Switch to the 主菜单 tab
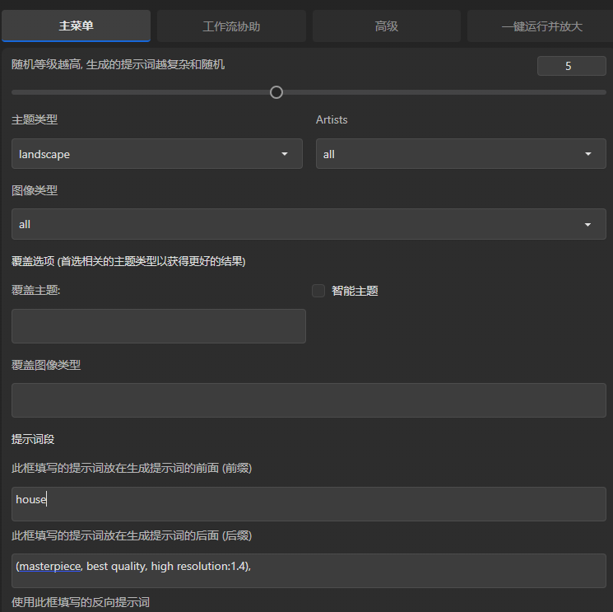The height and width of the screenshot is (612, 613). (76, 26)
